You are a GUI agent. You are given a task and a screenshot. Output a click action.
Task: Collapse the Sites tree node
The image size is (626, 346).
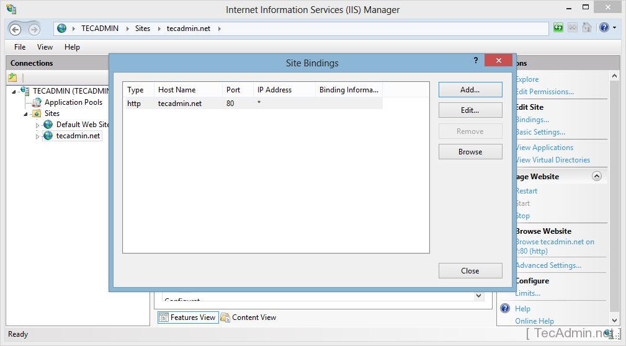tap(25, 114)
